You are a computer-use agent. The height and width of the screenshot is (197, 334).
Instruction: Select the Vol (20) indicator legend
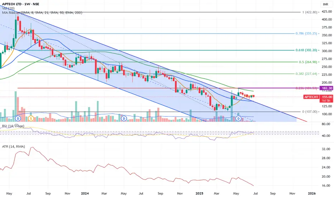click(8, 8)
